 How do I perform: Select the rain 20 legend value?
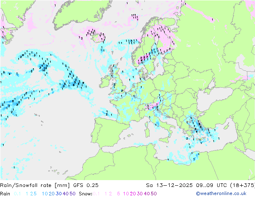52,194
